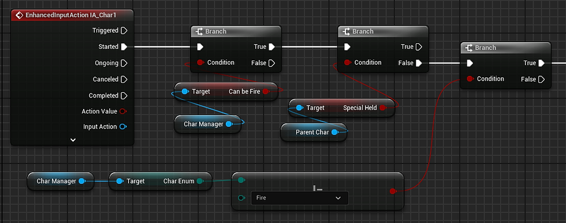
Task: Click False pin of Branch using Special Held
Action: click(419, 63)
